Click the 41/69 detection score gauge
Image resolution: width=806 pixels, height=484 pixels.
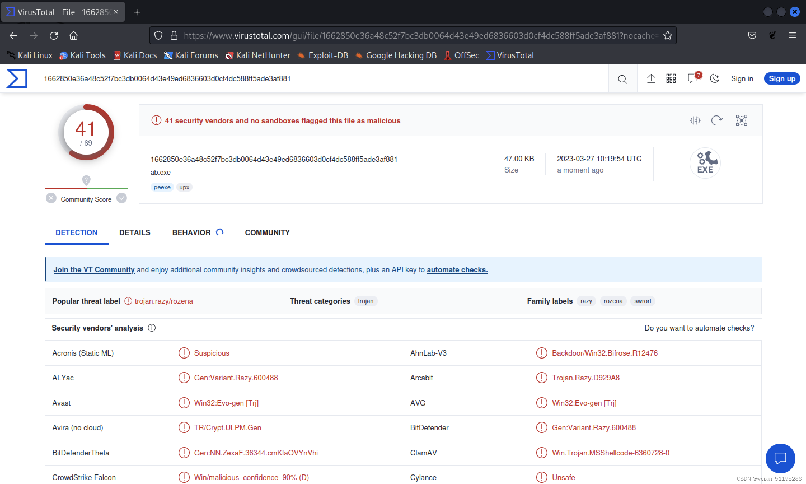point(86,132)
